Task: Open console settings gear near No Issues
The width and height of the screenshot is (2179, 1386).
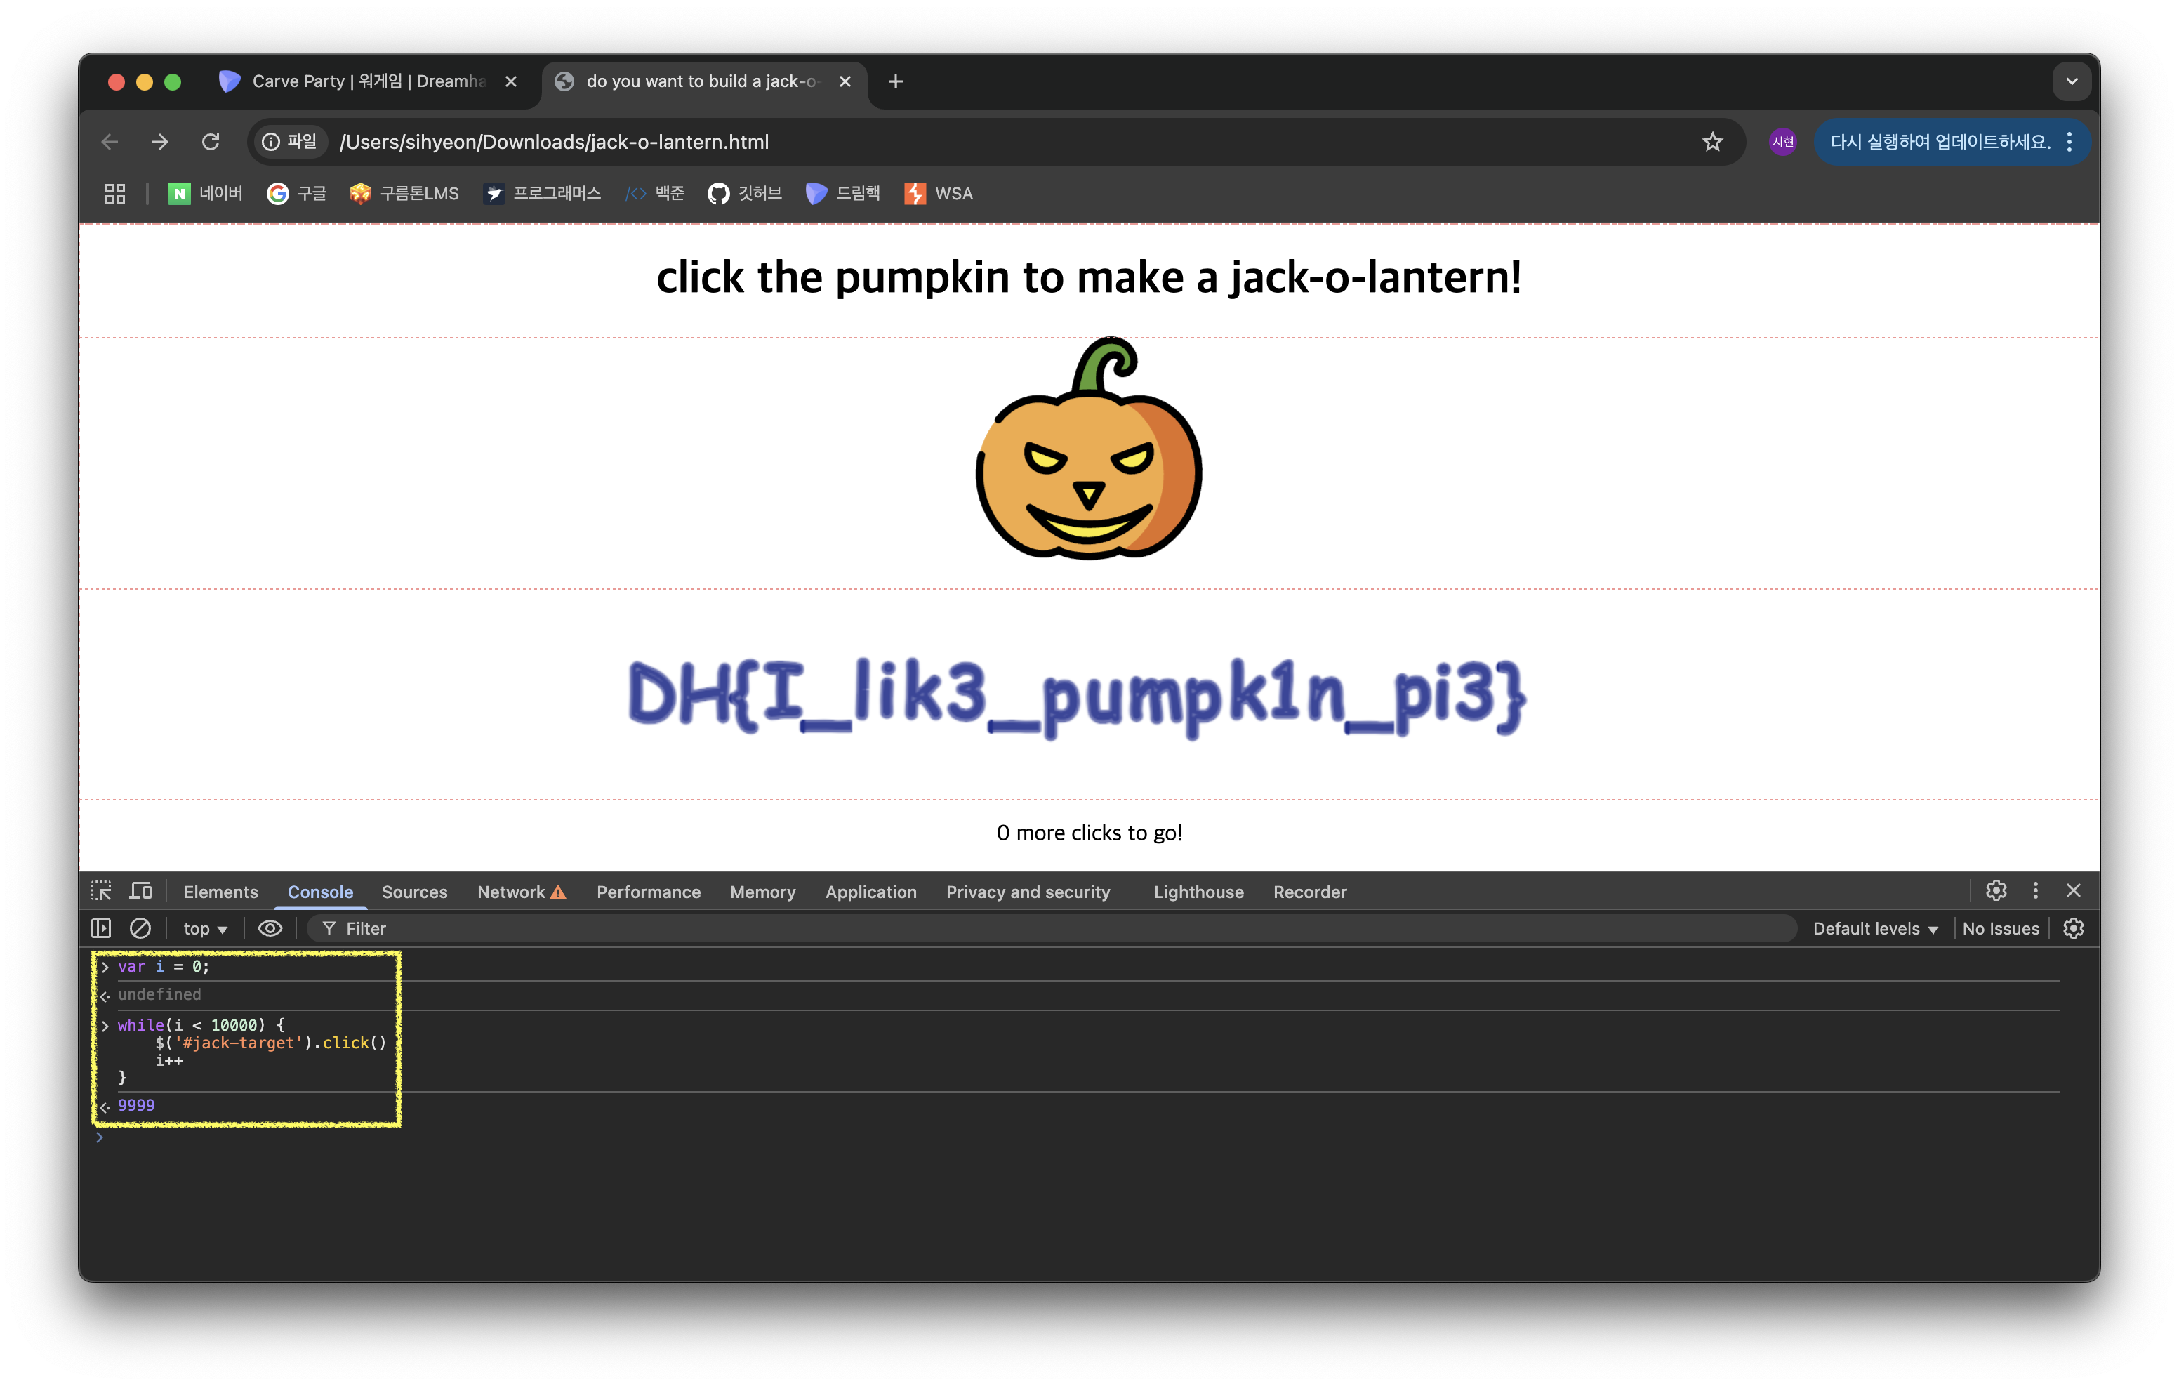Action: (2073, 928)
